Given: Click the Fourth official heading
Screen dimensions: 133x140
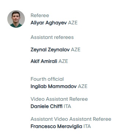Looking at the screenshot, I should (x=47, y=79).
